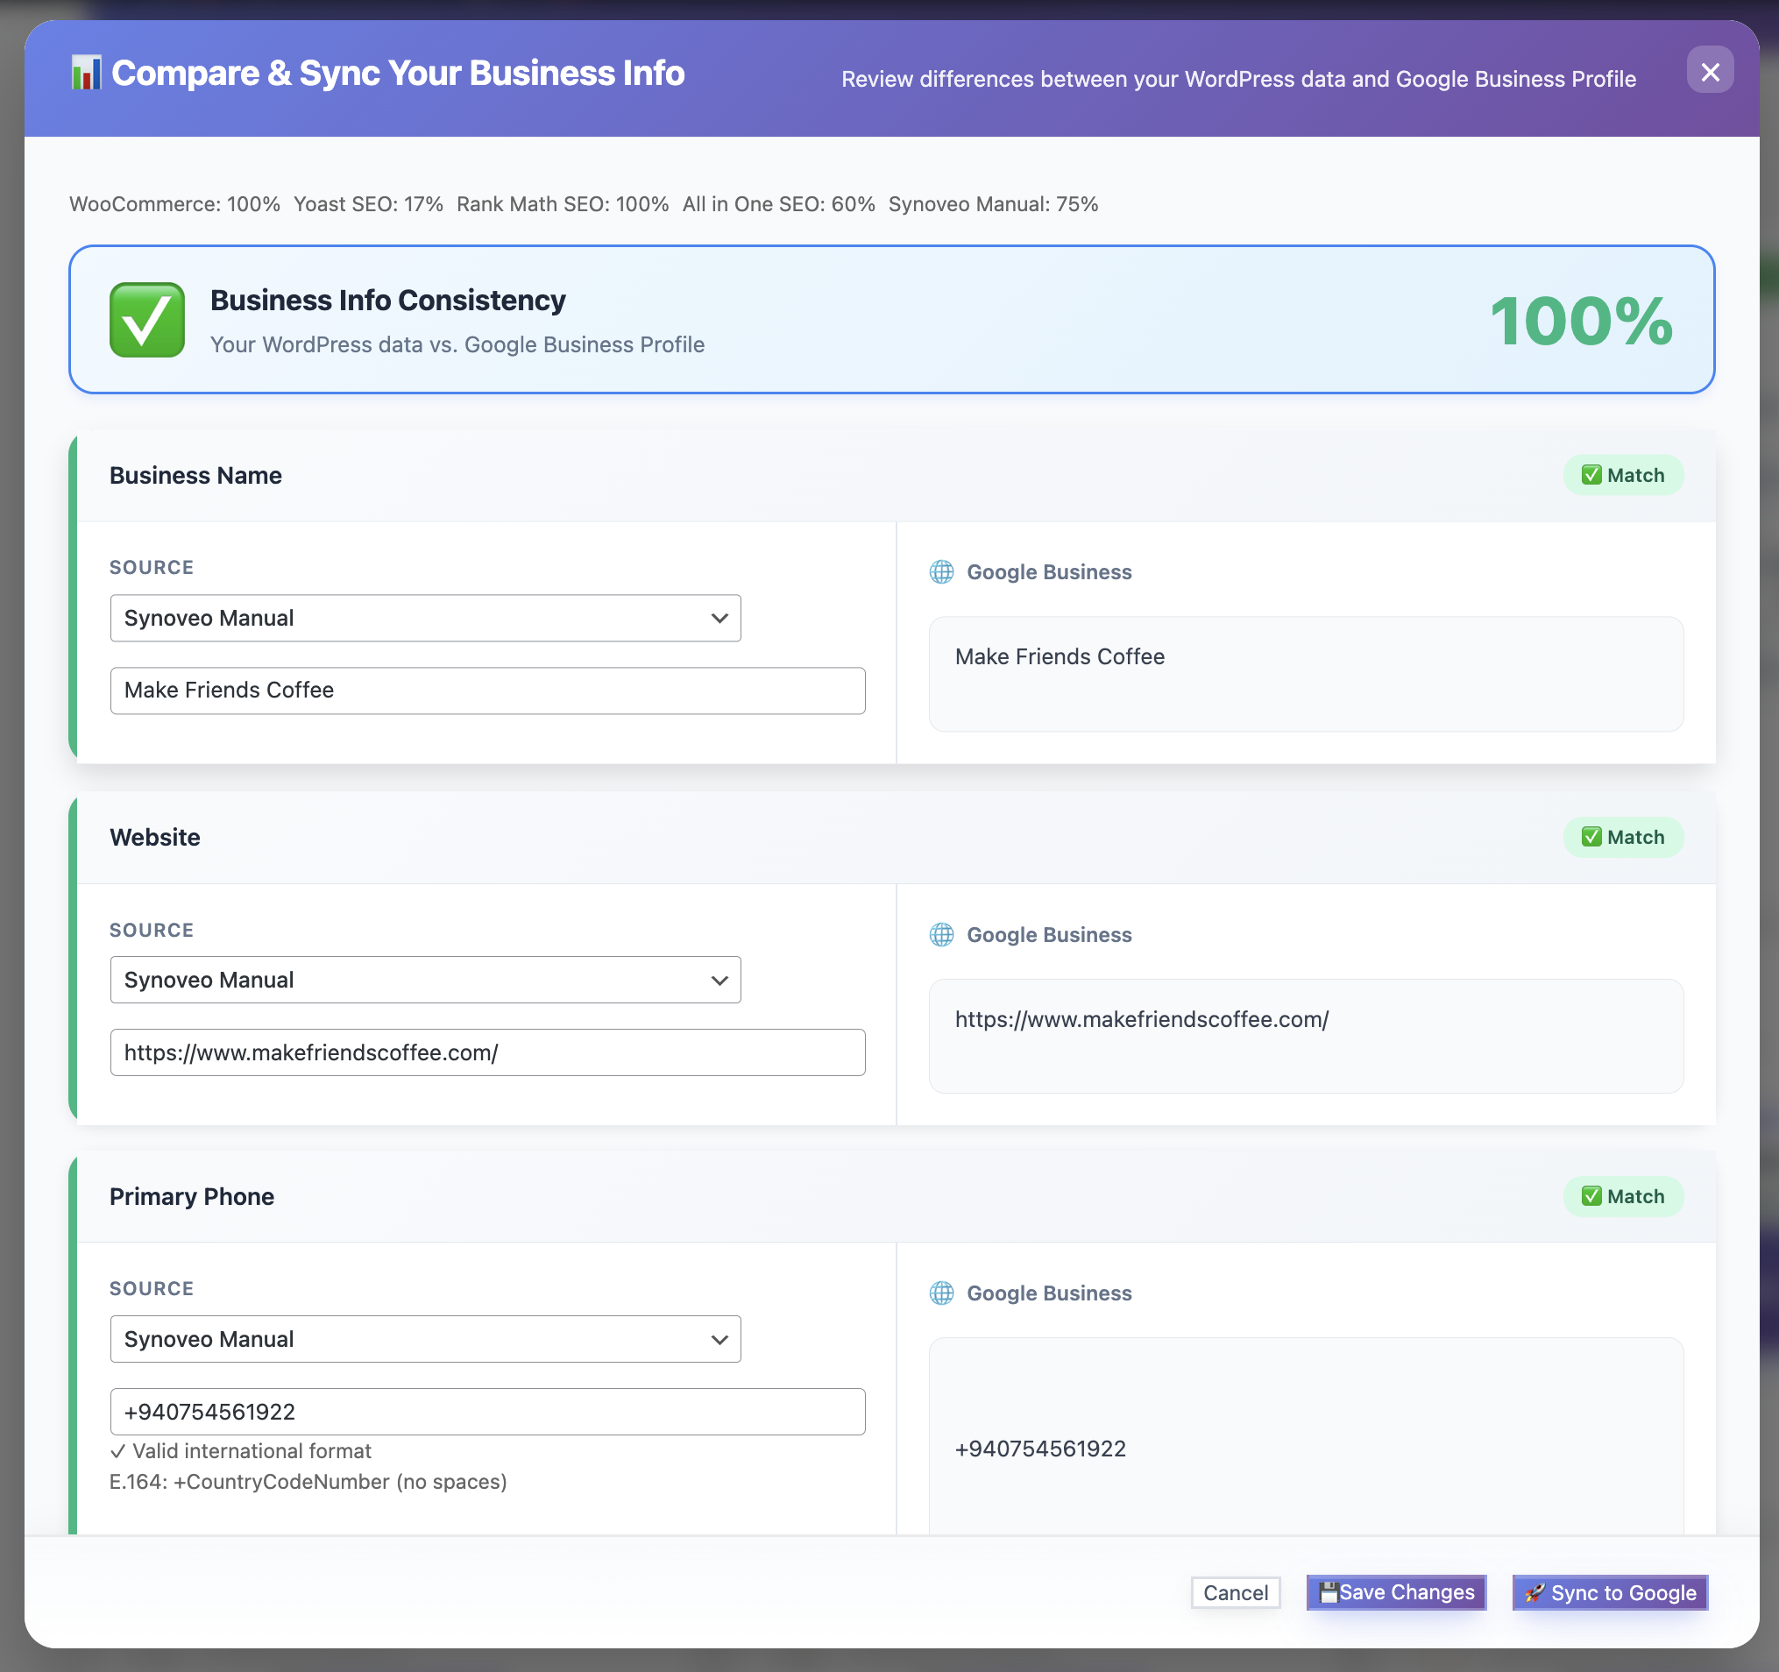Click the globe icon beside Google Business in Business Name
Viewport: 1779px width, 1672px height.
coord(940,571)
